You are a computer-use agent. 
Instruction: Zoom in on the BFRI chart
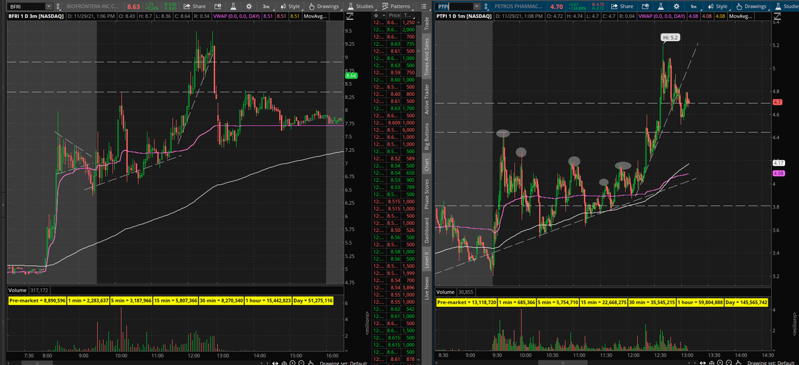click(294, 362)
